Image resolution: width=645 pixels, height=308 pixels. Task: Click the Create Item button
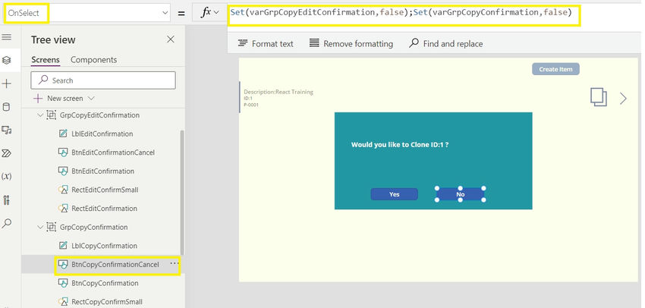click(x=555, y=69)
